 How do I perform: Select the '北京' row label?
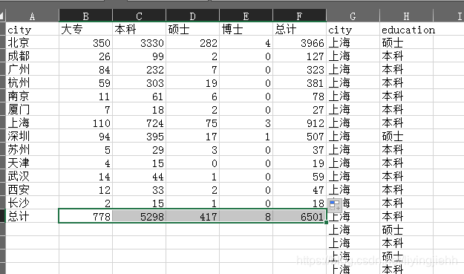click(x=32, y=42)
